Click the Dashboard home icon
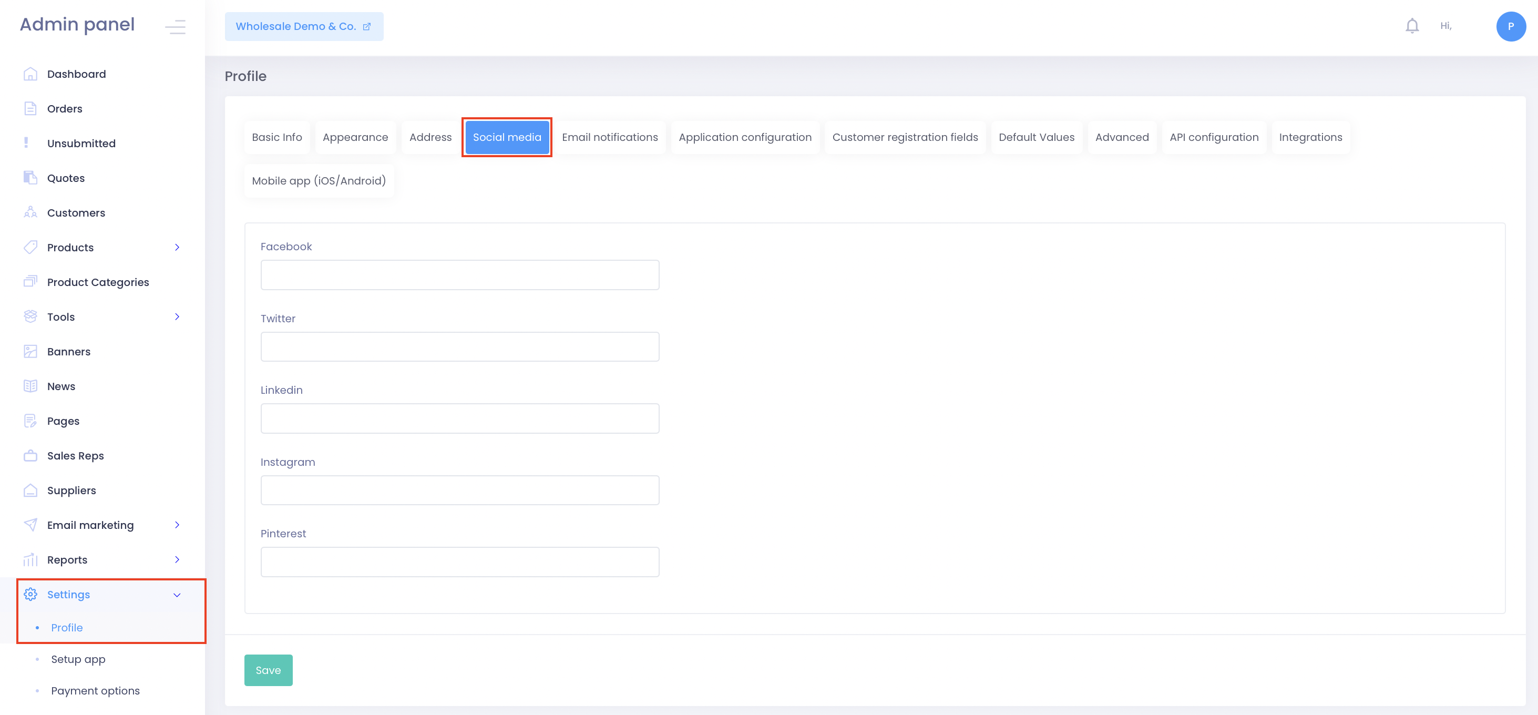Screen dimensions: 1538x715 coord(30,74)
